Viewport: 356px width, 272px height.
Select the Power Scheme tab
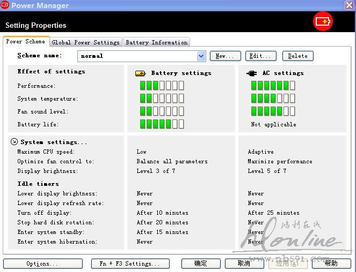26,41
